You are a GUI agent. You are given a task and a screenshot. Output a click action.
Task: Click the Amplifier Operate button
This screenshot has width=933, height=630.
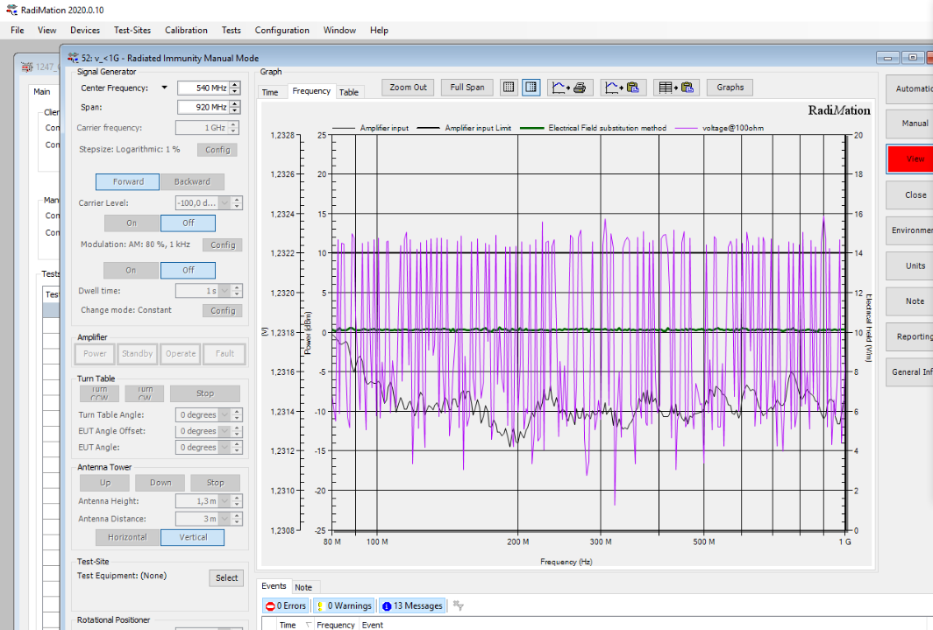(x=181, y=354)
